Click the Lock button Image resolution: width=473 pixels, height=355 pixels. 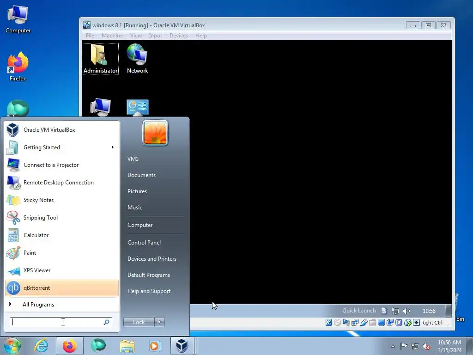pyautogui.click(x=139, y=322)
